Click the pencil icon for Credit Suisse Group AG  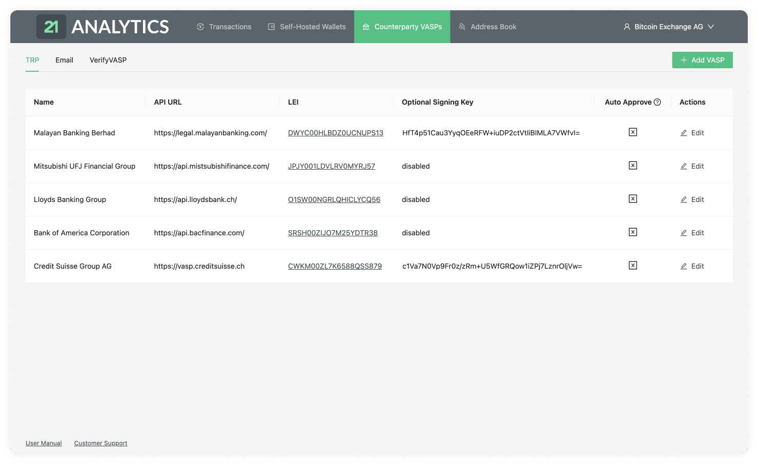point(684,266)
